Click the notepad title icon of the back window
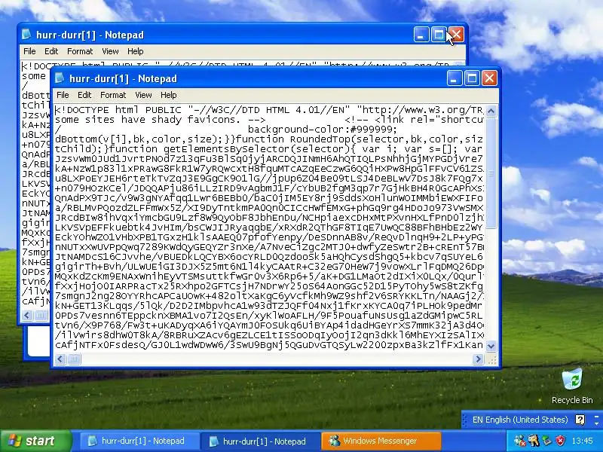Viewport: 603px width, 452px height. click(26, 35)
